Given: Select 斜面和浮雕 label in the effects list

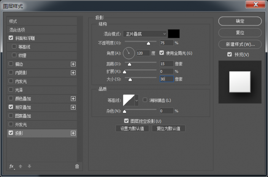Looking at the screenshot, I should 25,38.
